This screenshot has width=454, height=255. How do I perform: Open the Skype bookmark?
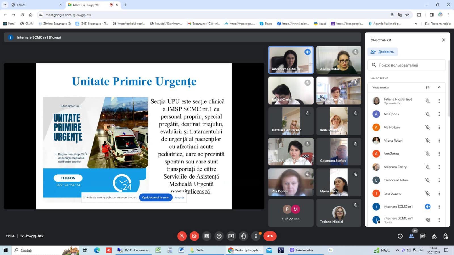[266, 24]
